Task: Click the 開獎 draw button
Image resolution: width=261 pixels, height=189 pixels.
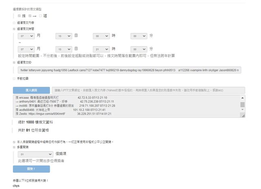Action: point(31,169)
